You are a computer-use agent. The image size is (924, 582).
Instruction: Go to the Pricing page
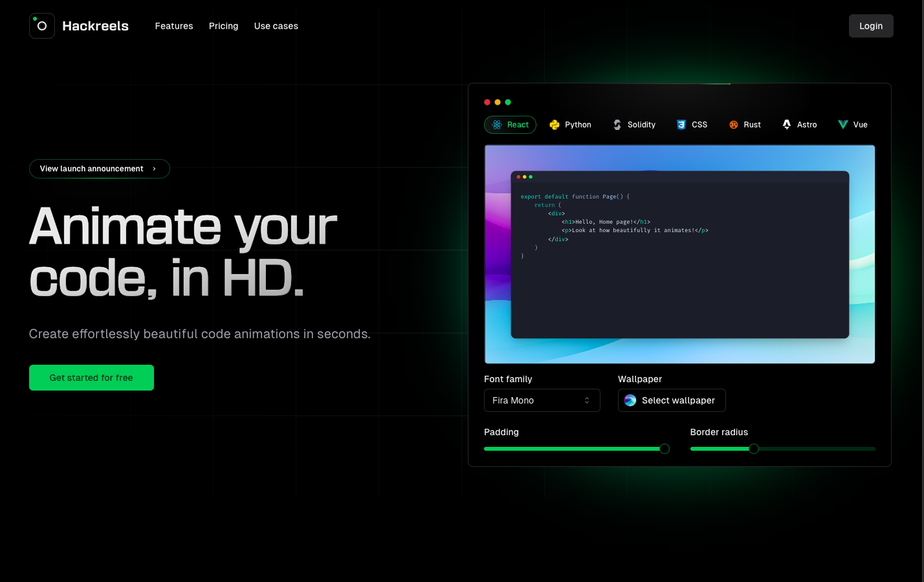[223, 26]
